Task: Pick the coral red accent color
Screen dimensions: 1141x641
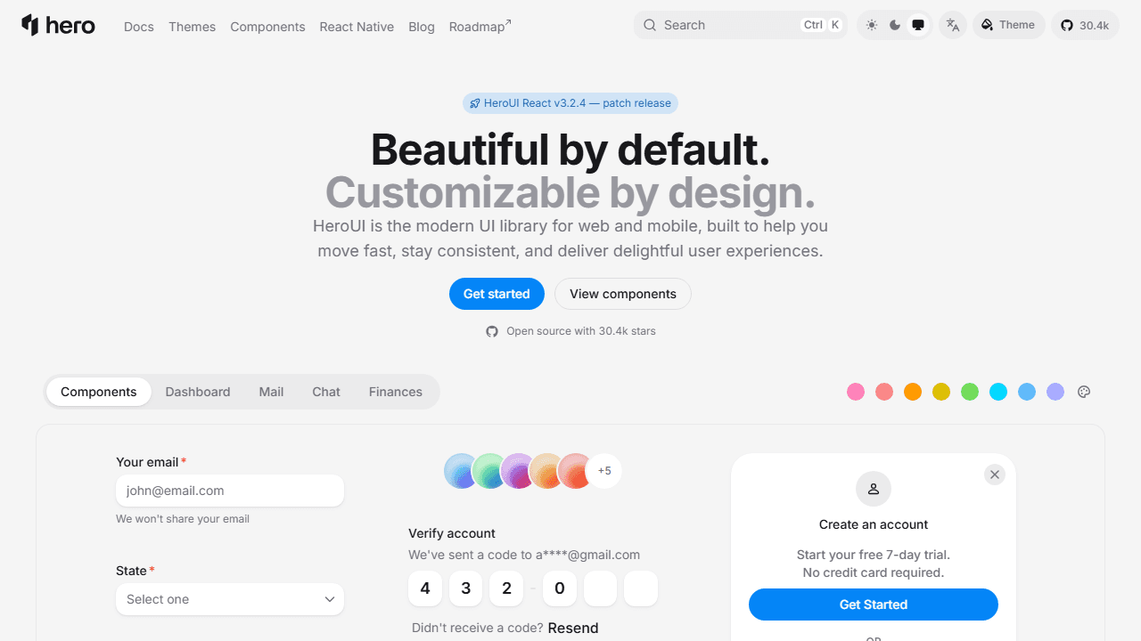Action: [x=884, y=392]
